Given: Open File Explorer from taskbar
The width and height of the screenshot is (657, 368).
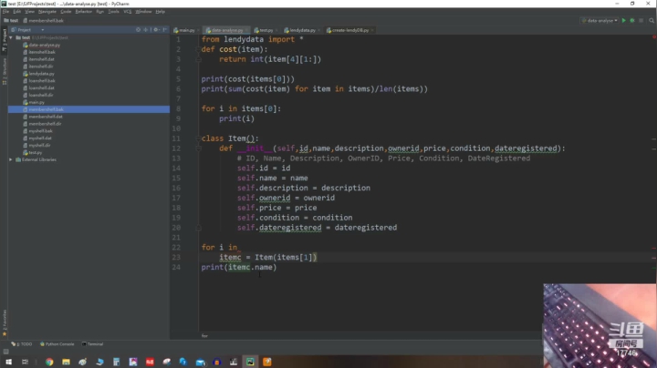Looking at the screenshot, I should 67,362.
